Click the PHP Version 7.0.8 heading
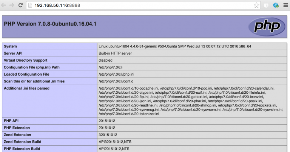The height and width of the screenshot is (152, 290). point(50,24)
